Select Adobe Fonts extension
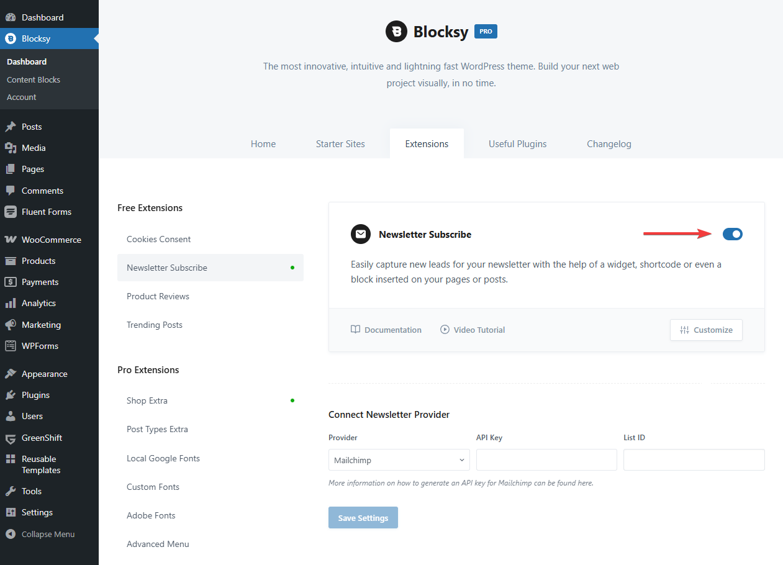 click(210, 515)
